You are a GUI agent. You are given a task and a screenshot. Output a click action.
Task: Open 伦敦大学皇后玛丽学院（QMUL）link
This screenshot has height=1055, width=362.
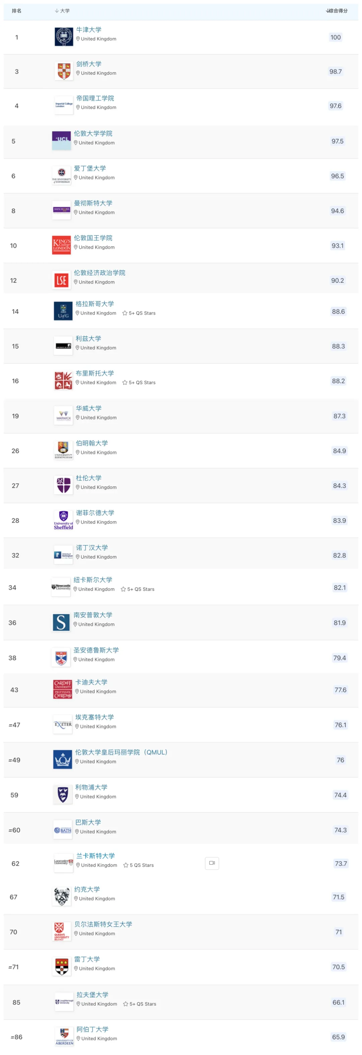pos(121,752)
